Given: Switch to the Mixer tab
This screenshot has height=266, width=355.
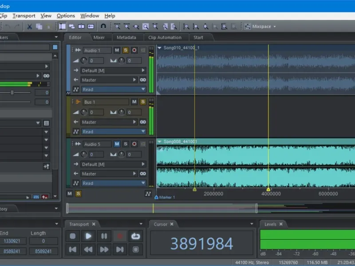Looking at the screenshot, I should (99, 38).
